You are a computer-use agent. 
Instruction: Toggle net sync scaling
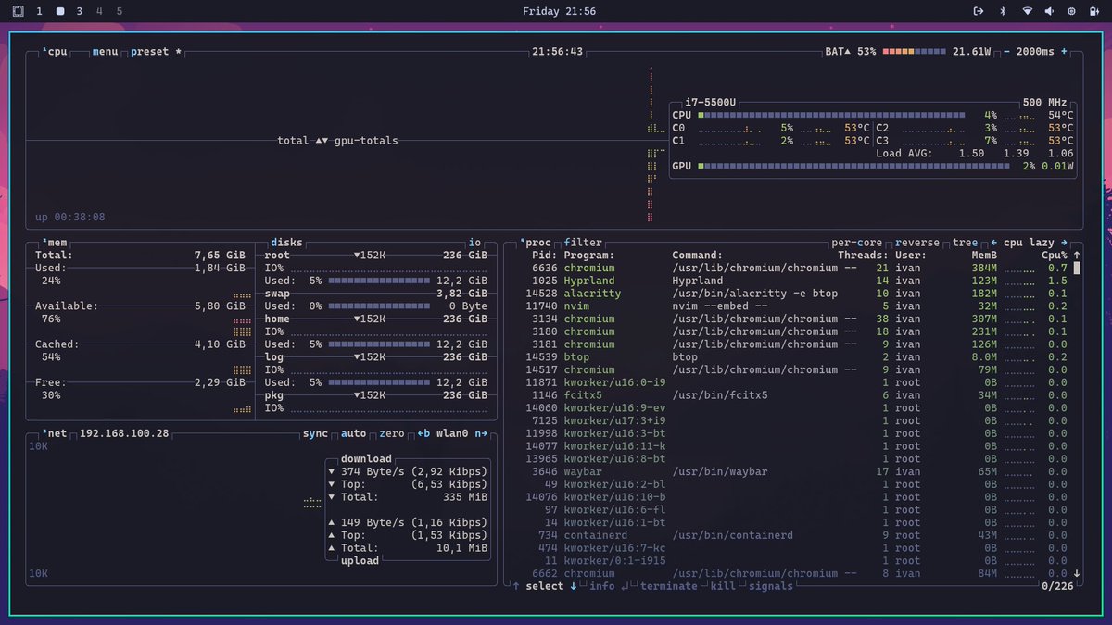point(315,433)
